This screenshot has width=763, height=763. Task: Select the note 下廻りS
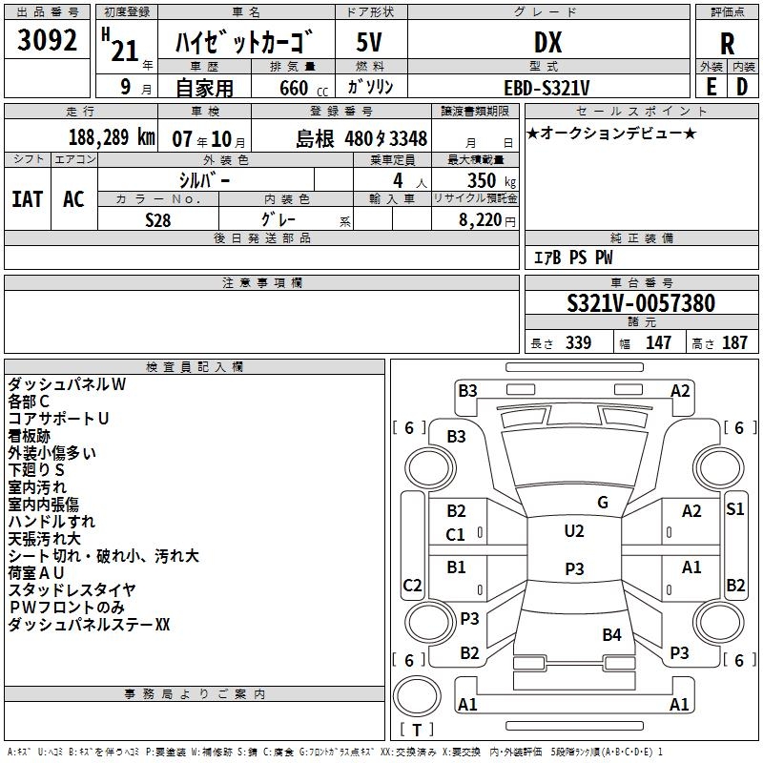point(36,470)
